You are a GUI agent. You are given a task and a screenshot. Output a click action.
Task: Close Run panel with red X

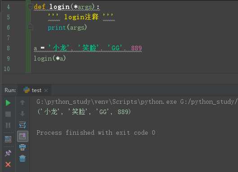pos(8,164)
